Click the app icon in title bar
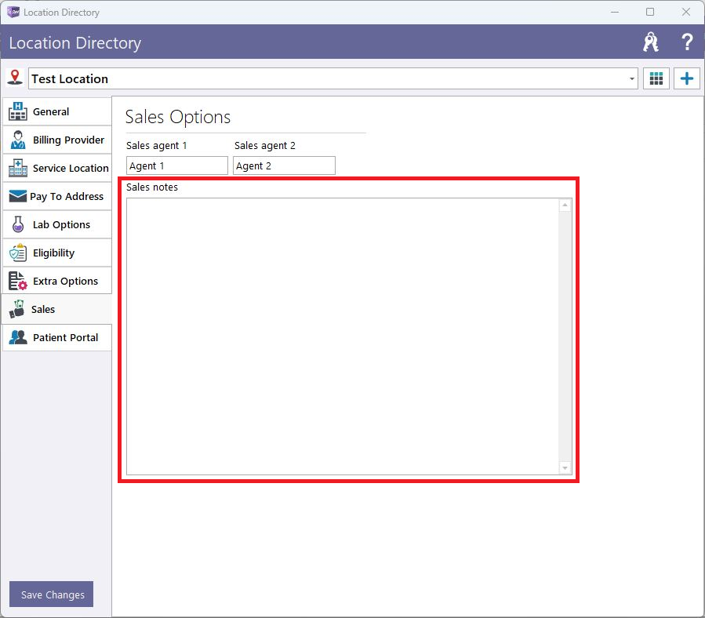The height and width of the screenshot is (618, 705). (x=13, y=12)
